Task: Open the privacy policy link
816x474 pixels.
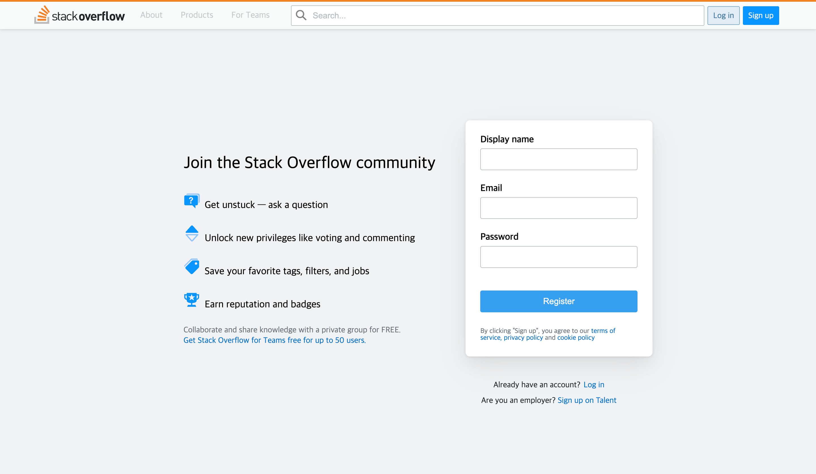Action: (x=523, y=338)
